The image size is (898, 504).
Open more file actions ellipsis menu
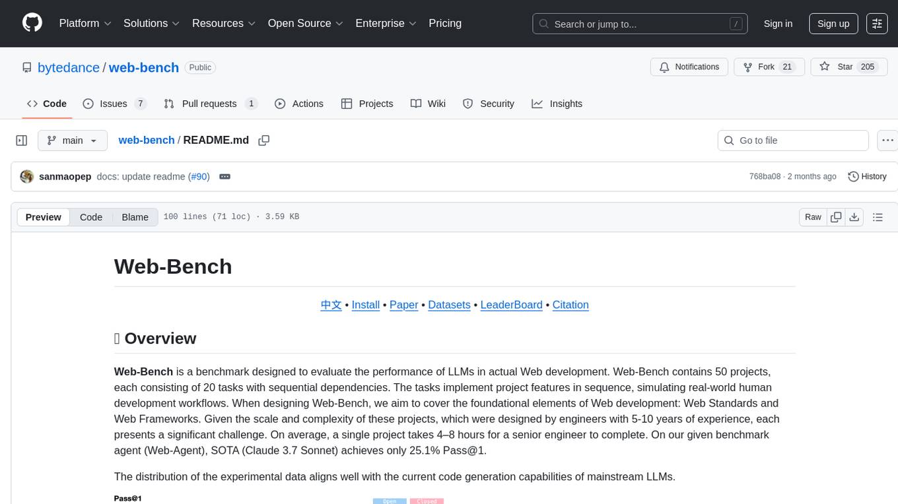[887, 141]
